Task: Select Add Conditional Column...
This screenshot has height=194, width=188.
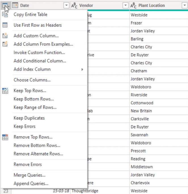Action: coord(44,61)
